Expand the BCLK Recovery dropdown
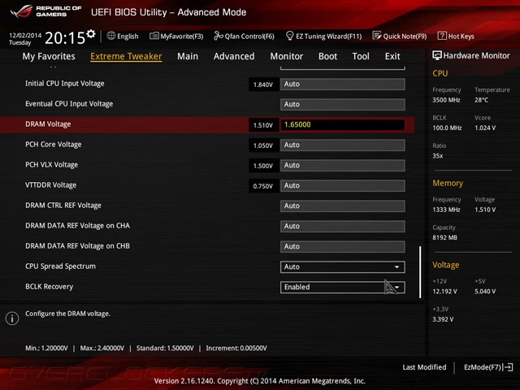The height and width of the screenshot is (390, 520). point(342,287)
